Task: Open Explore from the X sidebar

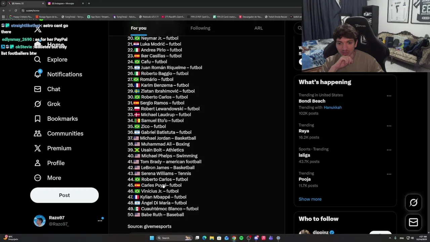Action: [x=50, y=59]
